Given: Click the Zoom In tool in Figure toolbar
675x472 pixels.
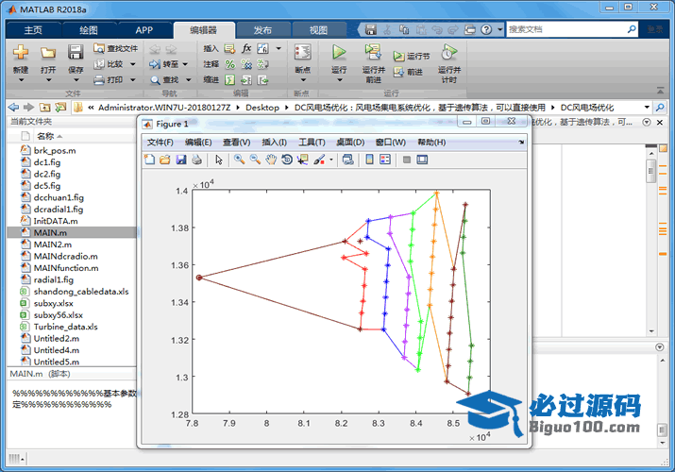Looking at the screenshot, I should 240,160.
